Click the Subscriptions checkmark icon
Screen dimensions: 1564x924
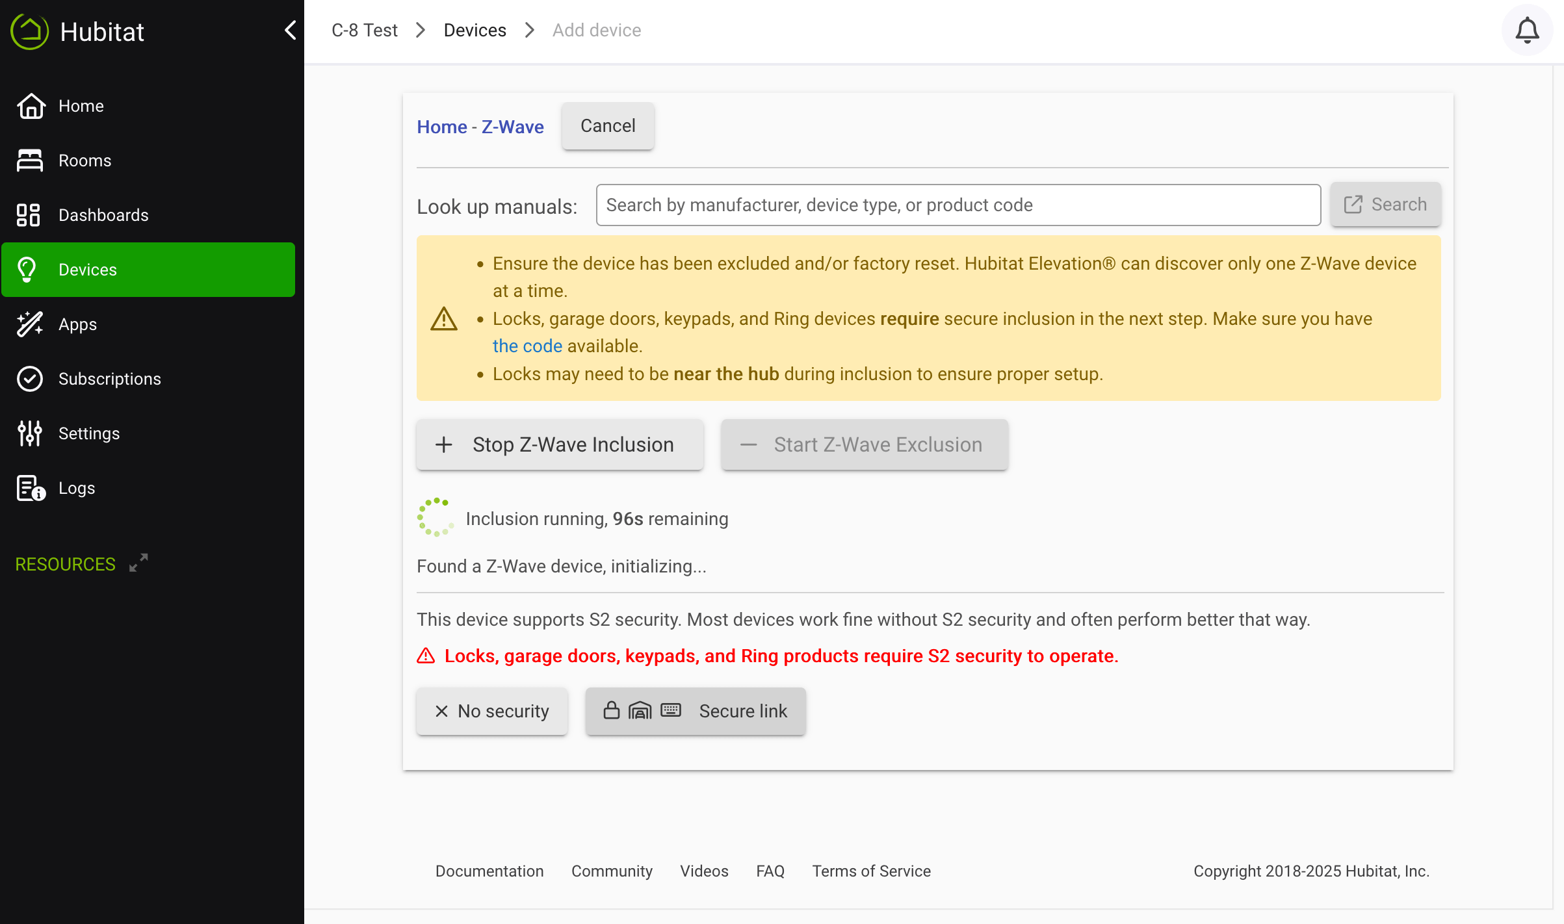[30, 379]
